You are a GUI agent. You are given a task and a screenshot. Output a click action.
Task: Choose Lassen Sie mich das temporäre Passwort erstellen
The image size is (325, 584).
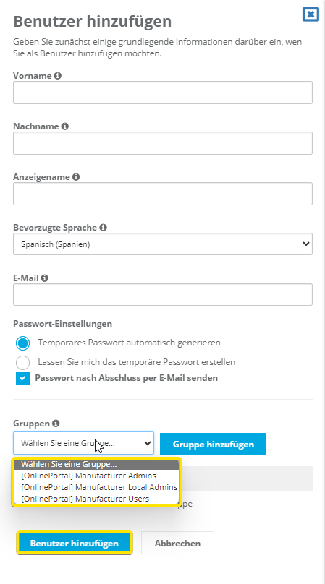point(22,362)
